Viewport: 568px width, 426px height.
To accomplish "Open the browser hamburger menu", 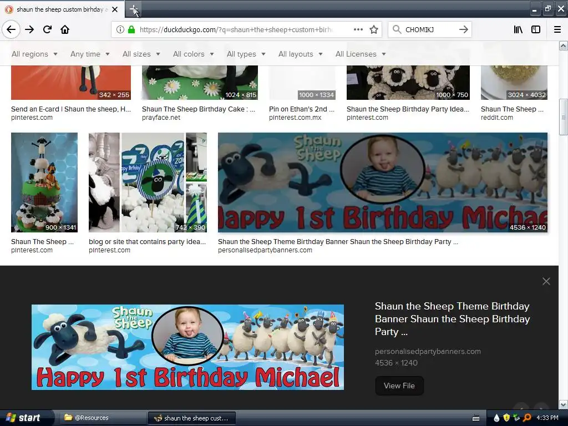I will (x=557, y=29).
